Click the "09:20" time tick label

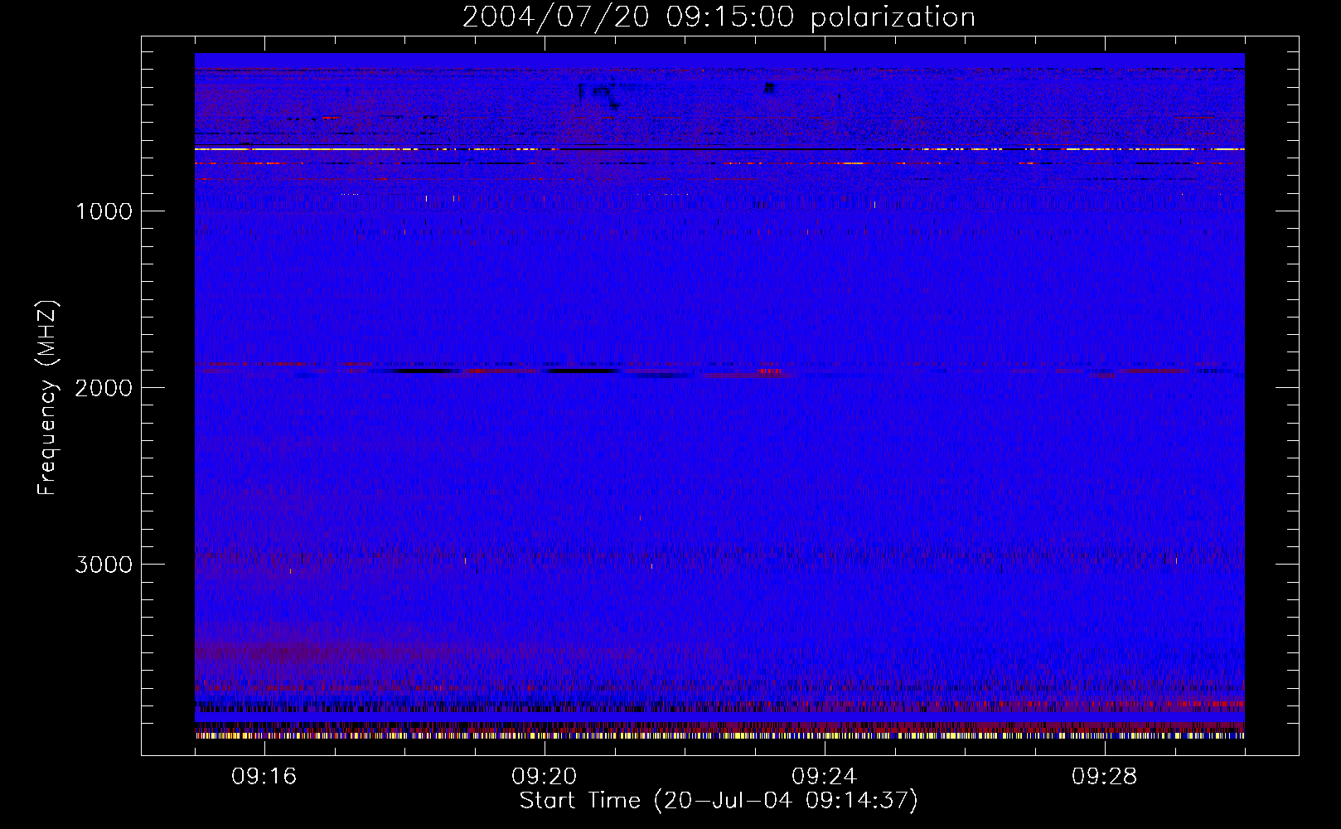544,777
